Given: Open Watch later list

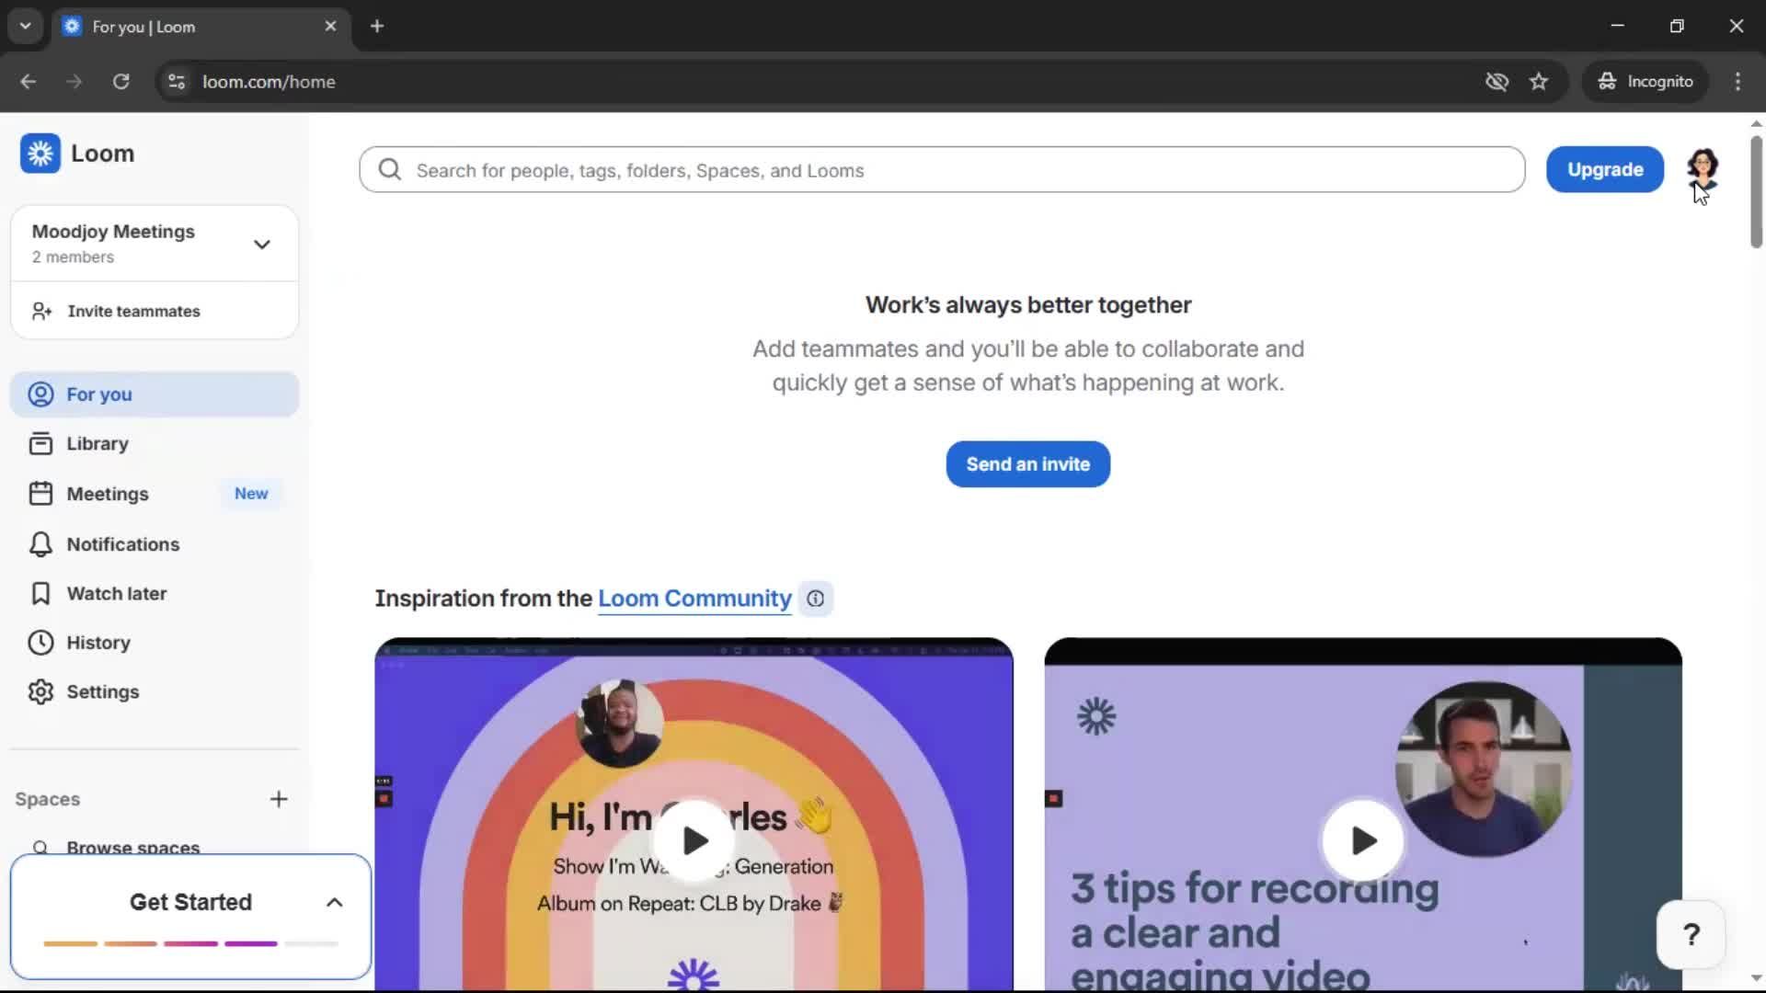Looking at the screenshot, I should [x=117, y=593].
